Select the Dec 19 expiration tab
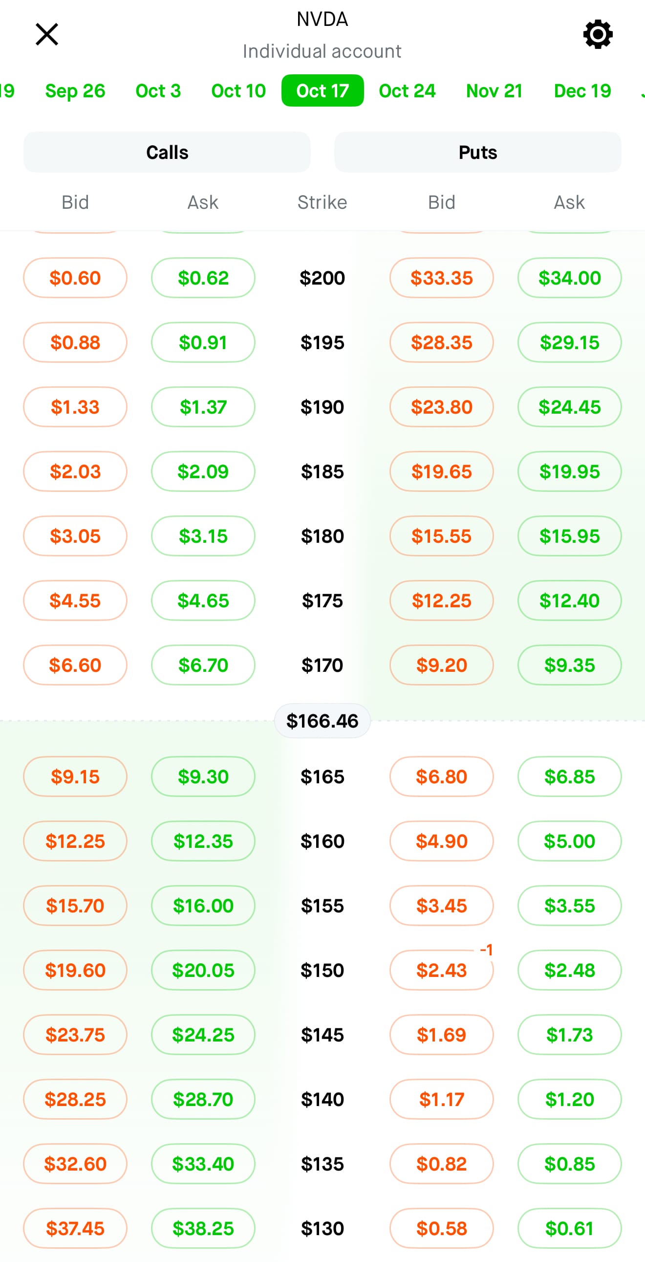The height and width of the screenshot is (1262, 645). [582, 90]
